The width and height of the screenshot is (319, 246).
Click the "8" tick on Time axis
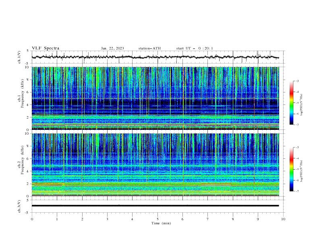[233, 219]
